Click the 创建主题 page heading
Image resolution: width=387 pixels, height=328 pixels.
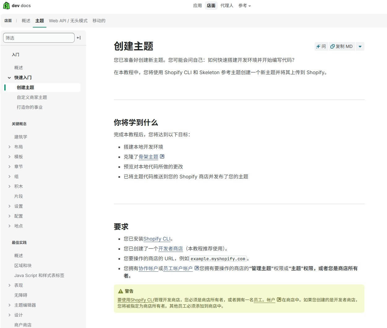click(x=134, y=46)
